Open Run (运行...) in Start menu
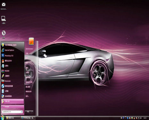 (27, 96)
